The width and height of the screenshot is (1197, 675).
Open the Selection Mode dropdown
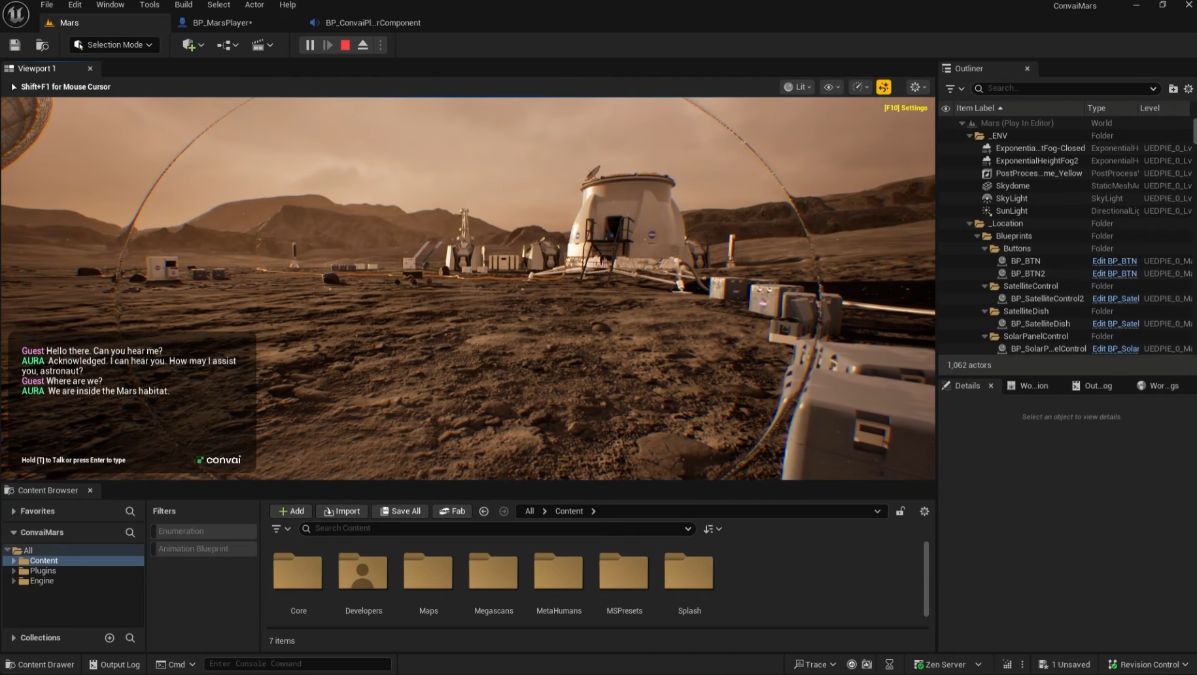114,45
